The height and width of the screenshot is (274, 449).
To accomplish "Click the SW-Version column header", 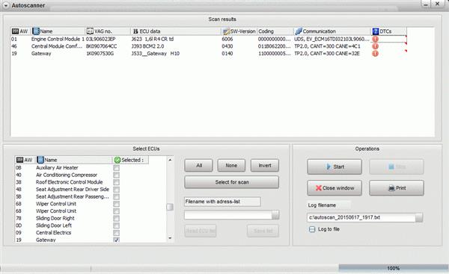I will pyautogui.click(x=239, y=31).
